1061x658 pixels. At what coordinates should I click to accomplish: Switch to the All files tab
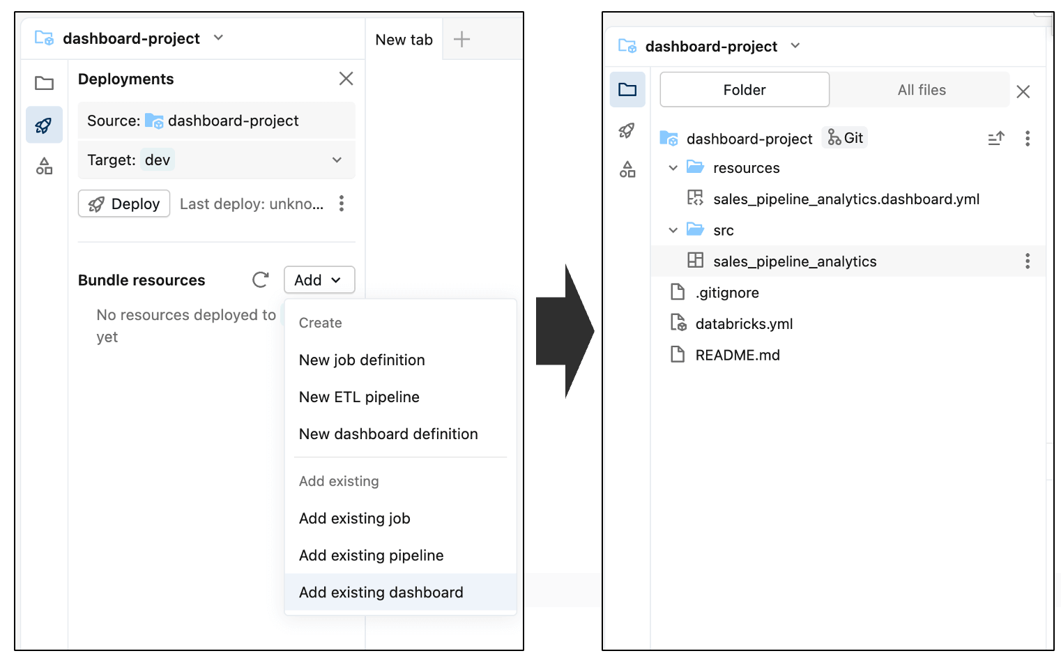tap(922, 89)
